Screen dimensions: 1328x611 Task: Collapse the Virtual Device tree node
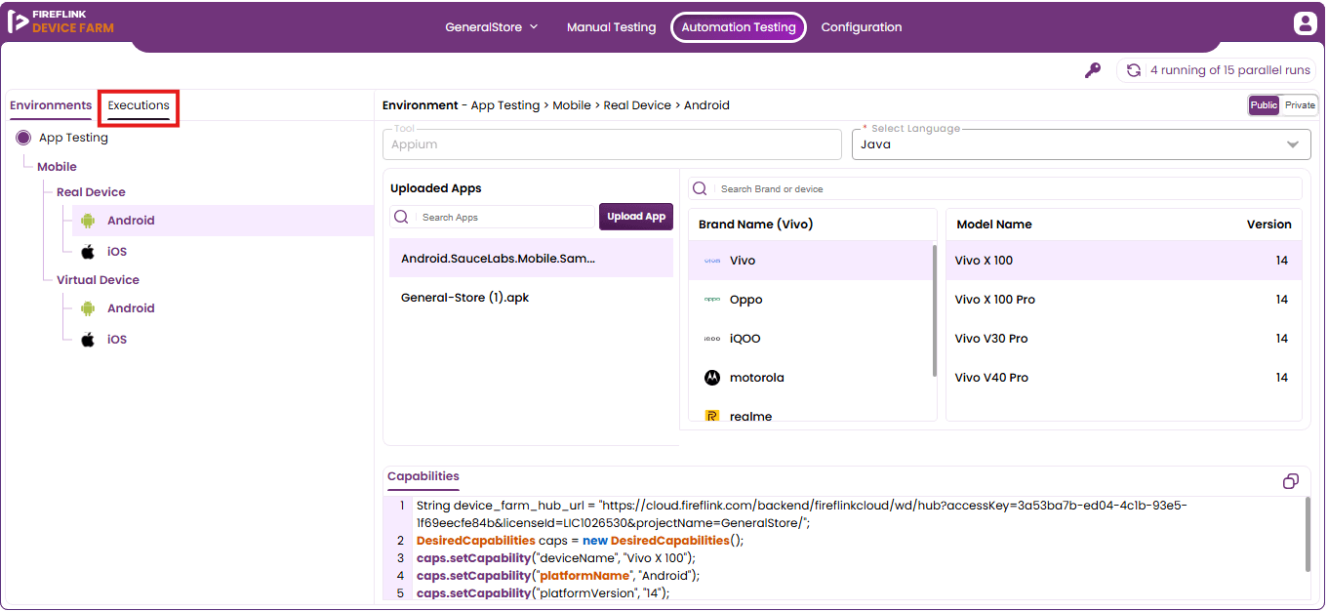pos(98,280)
